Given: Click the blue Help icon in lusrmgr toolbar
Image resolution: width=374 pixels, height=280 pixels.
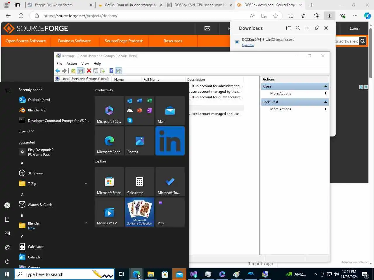Looking at the screenshot, I should (111, 71).
